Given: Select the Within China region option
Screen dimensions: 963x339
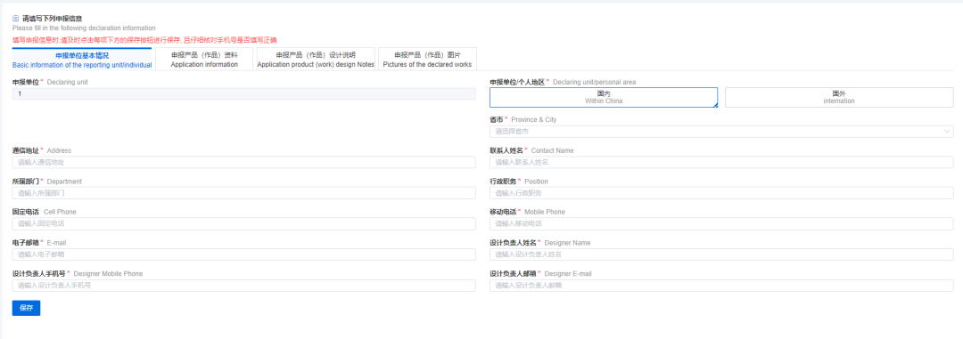Looking at the screenshot, I should (x=603, y=98).
